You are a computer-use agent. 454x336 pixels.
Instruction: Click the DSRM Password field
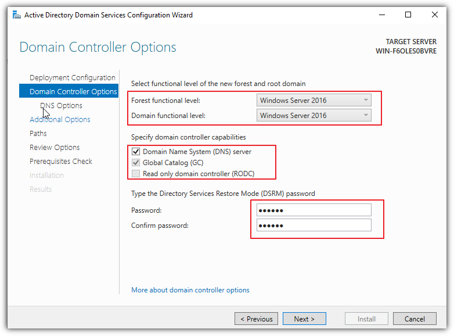(314, 210)
